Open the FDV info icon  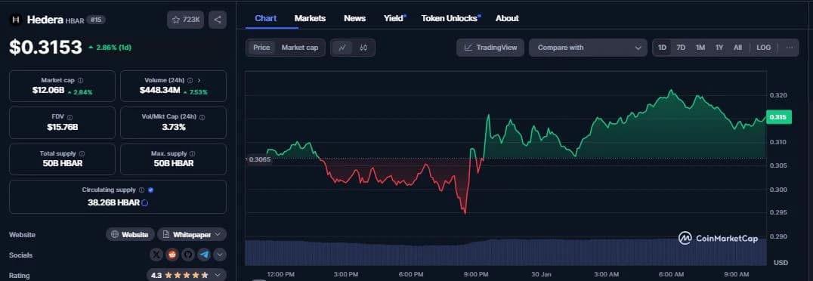click(70, 117)
